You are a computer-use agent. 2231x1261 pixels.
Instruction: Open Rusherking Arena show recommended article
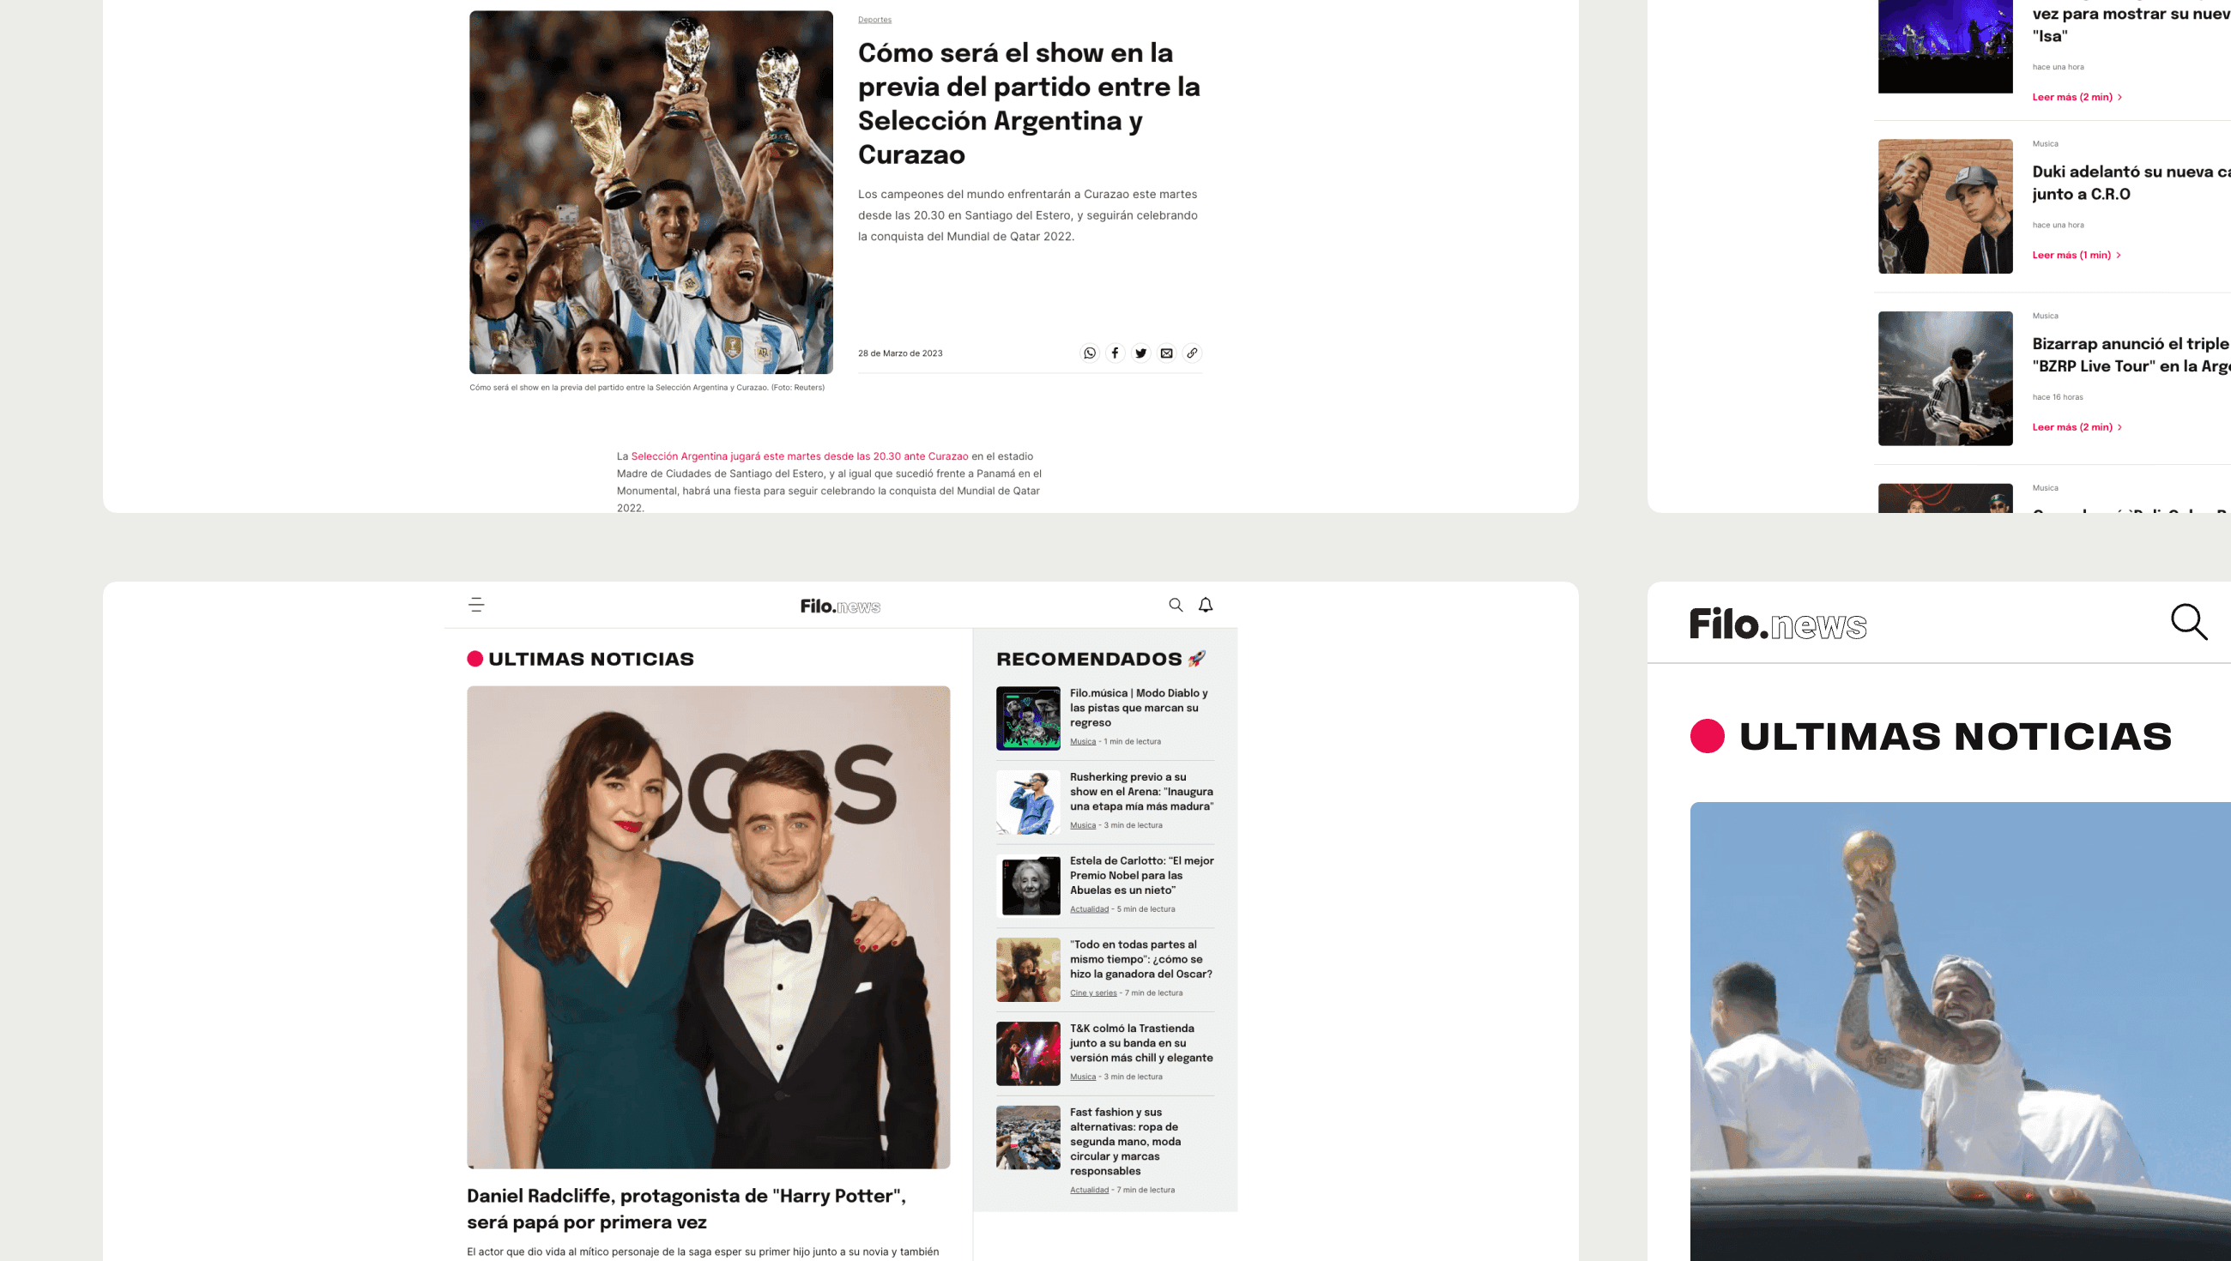(1140, 792)
